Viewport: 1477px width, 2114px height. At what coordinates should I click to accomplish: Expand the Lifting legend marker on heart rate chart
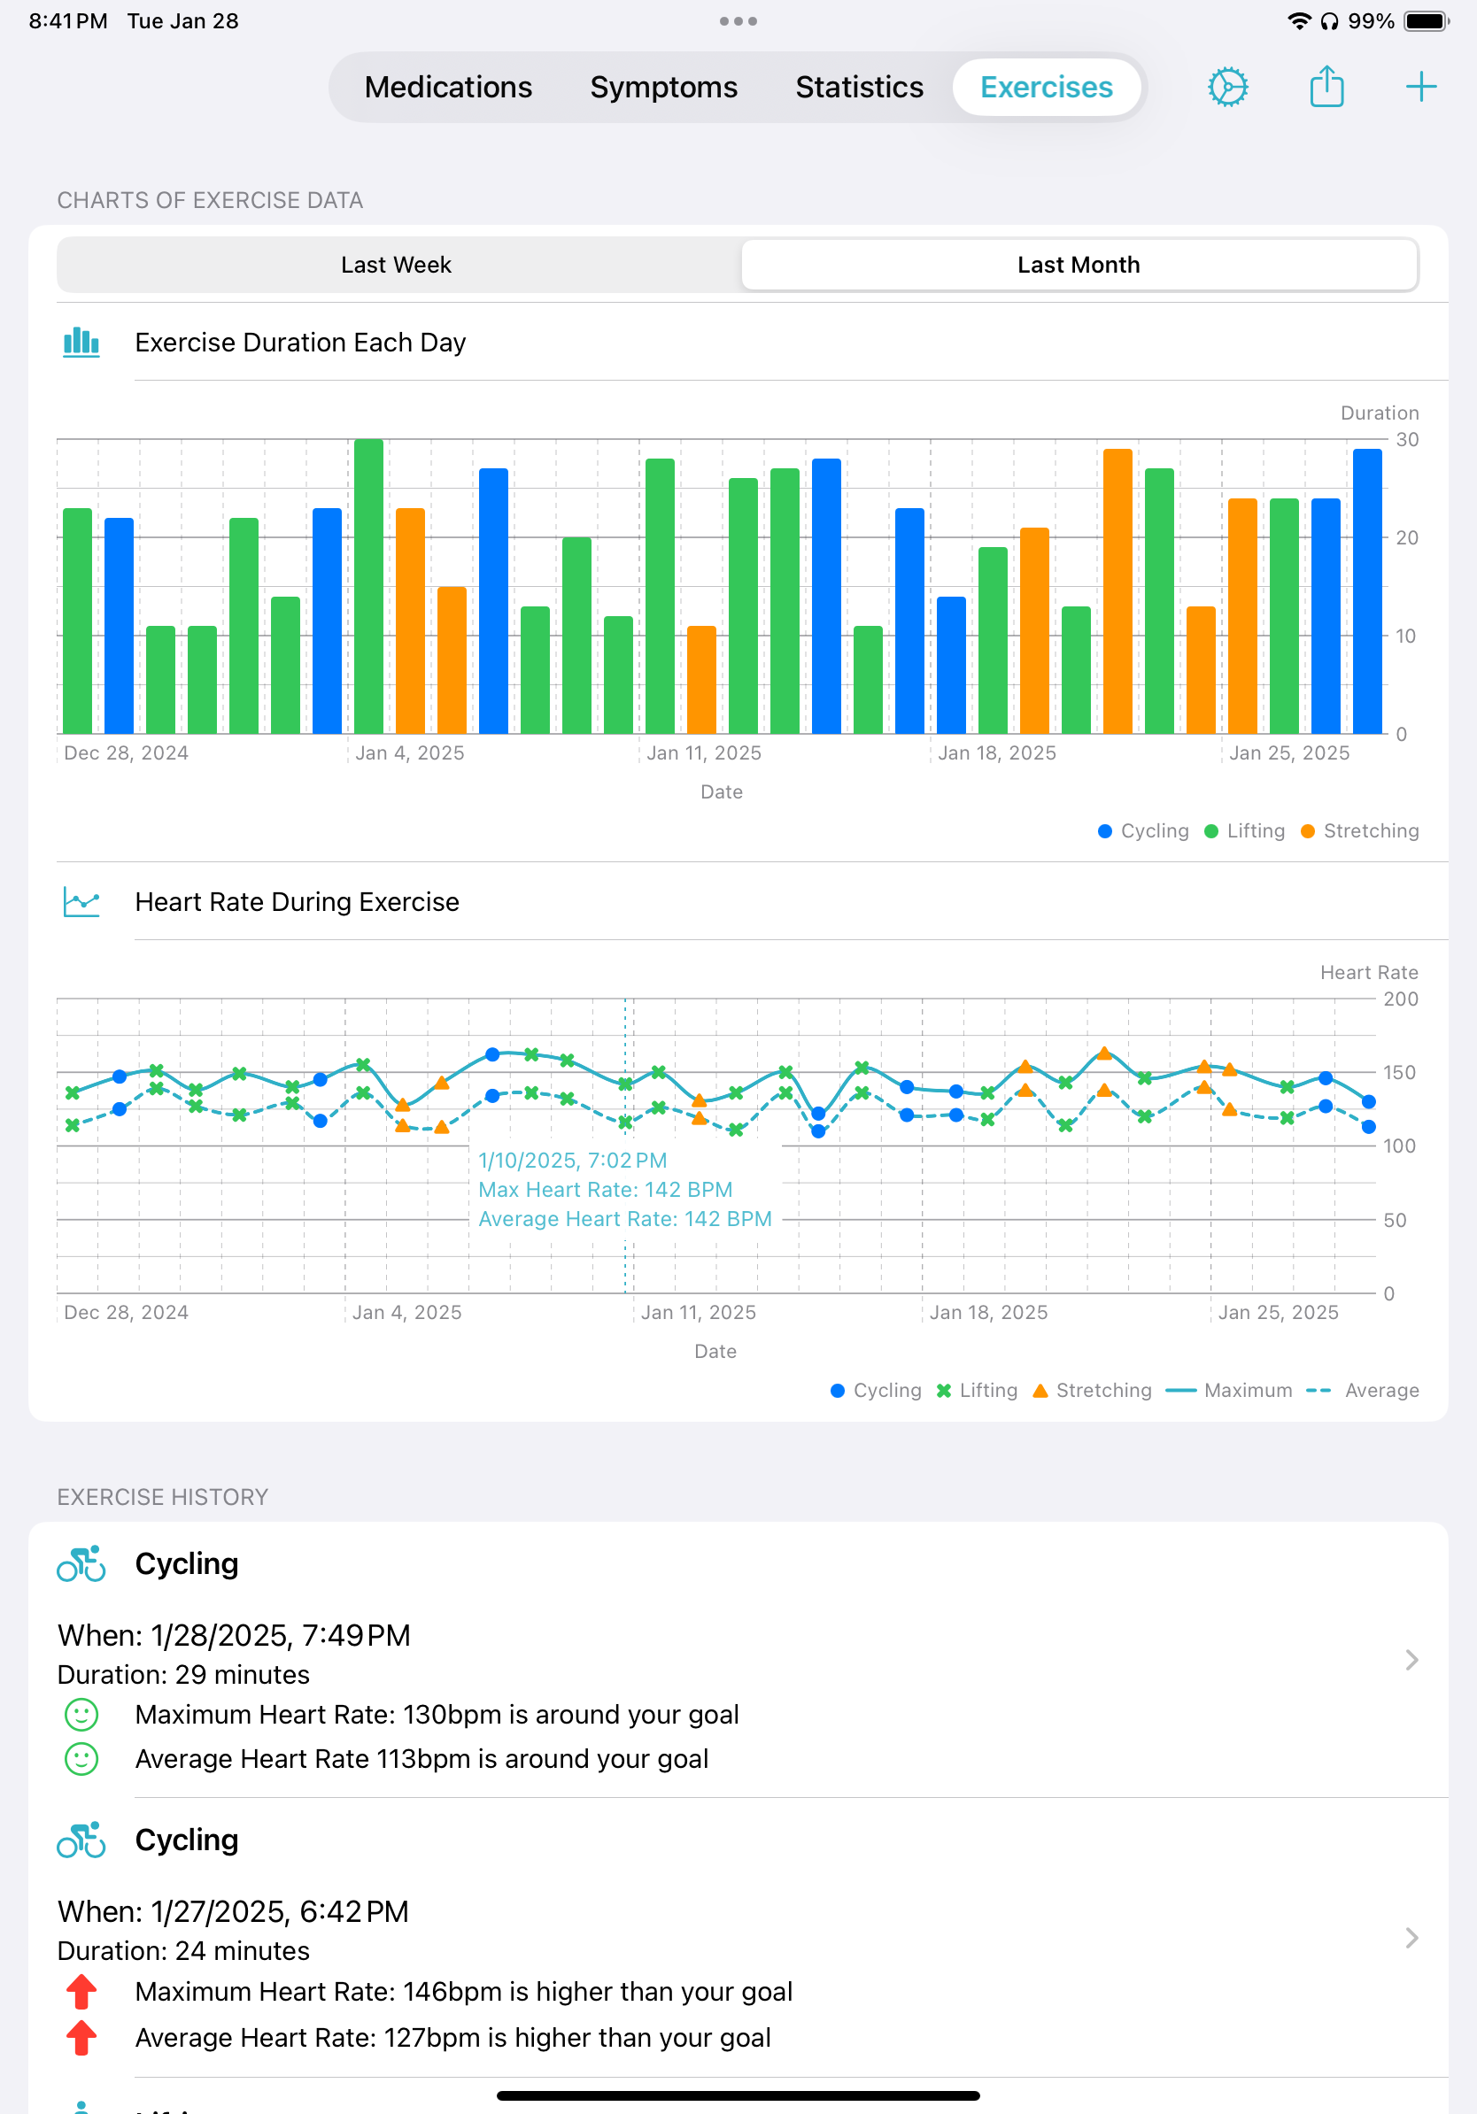click(978, 1391)
